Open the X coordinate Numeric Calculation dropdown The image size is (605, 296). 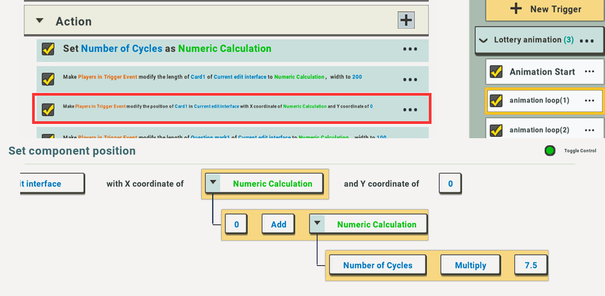point(213,183)
